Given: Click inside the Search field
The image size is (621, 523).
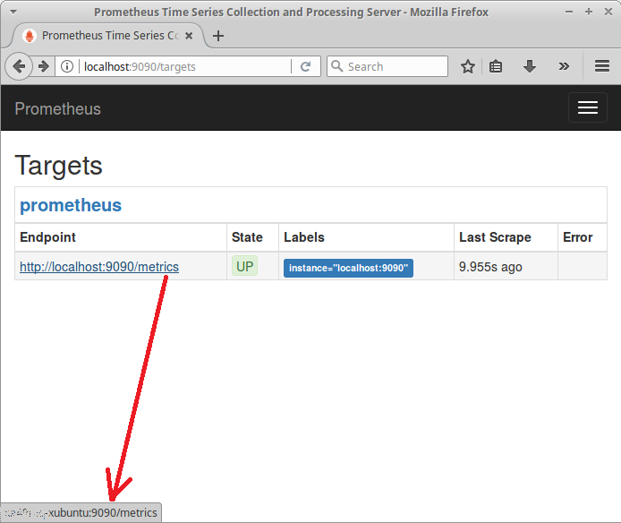Looking at the screenshot, I should click(x=387, y=66).
